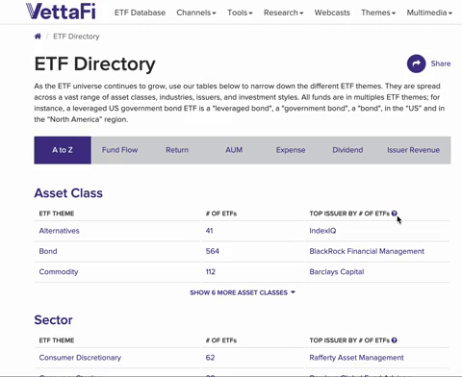Go to home via breadcrumb house icon

point(38,37)
